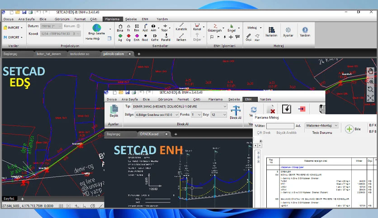Select the green Ag symbol
378x218 pixels.
click(120, 38)
